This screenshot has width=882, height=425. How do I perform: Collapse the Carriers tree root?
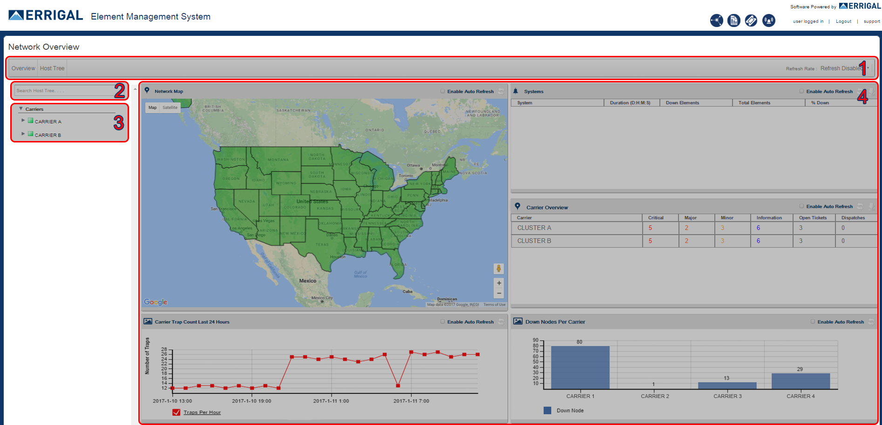pos(20,108)
